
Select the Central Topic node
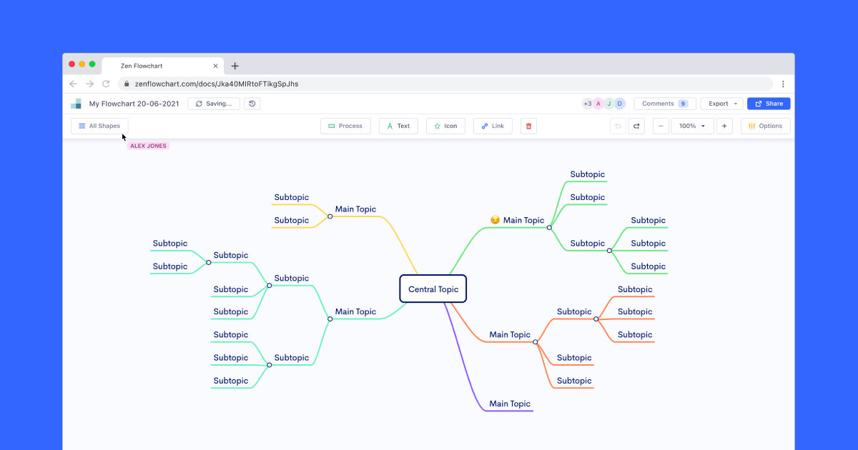[x=433, y=289]
